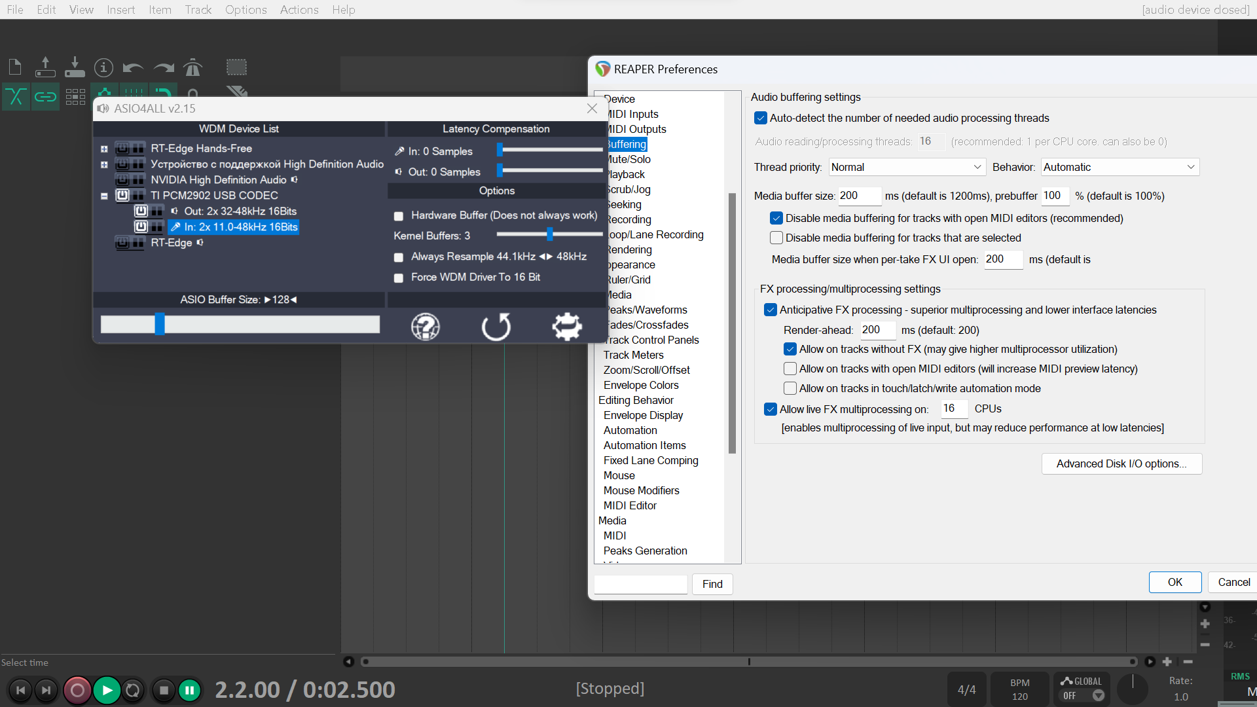Click the preferences search text field
Image resolution: width=1257 pixels, height=707 pixels.
(640, 584)
